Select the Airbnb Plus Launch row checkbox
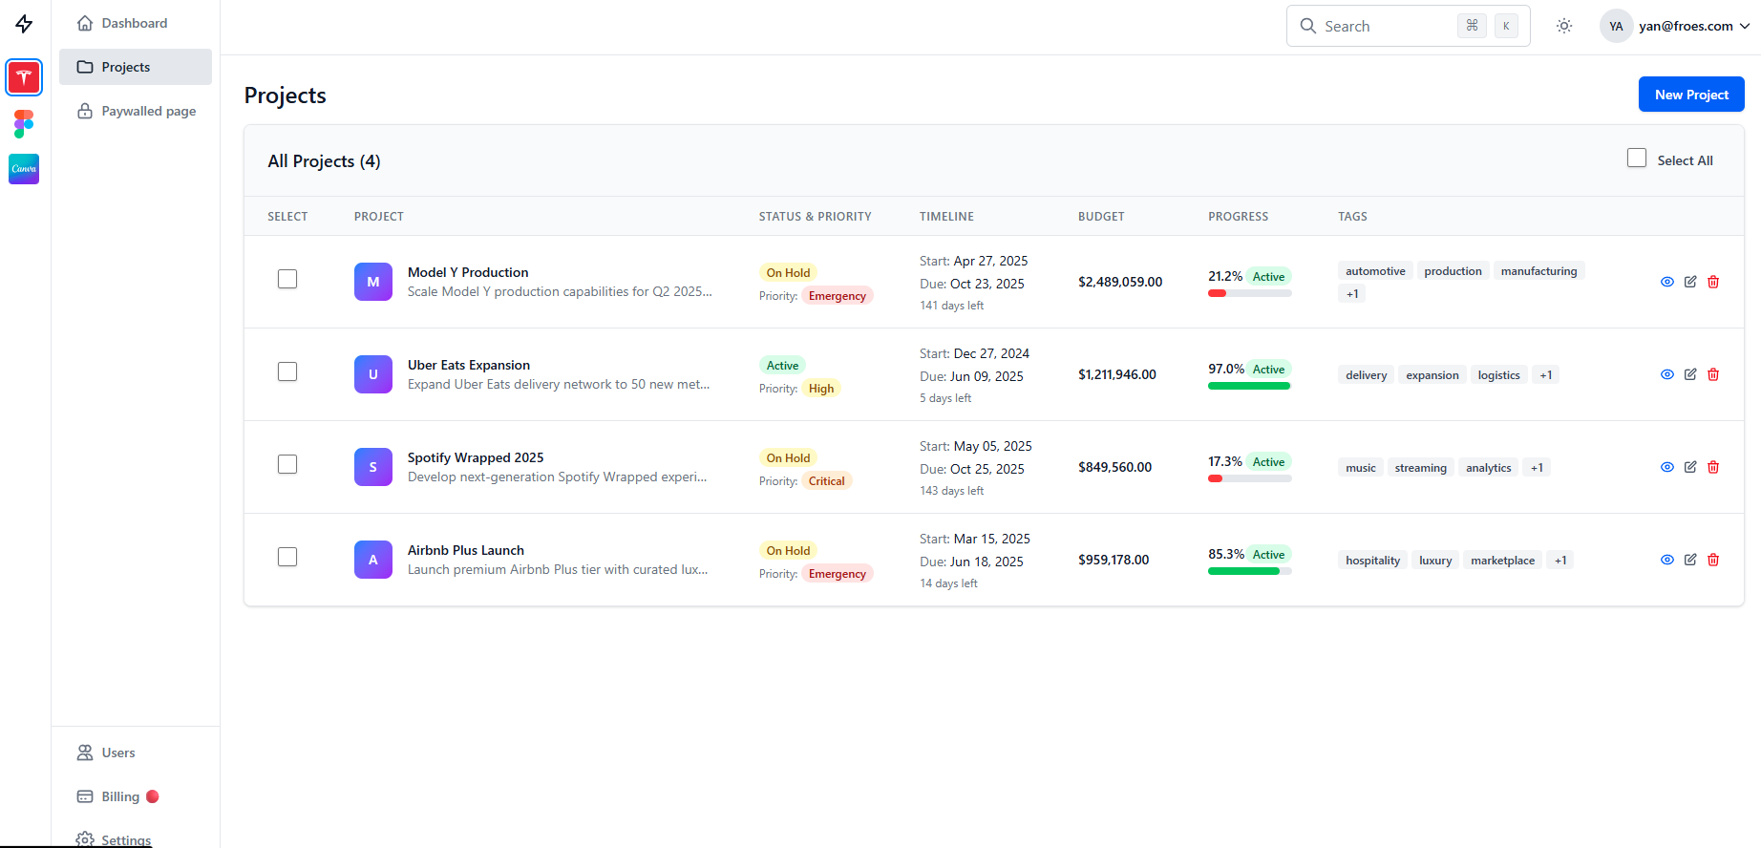The width and height of the screenshot is (1761, 848). pyautogui.click(x=287, y=557)
